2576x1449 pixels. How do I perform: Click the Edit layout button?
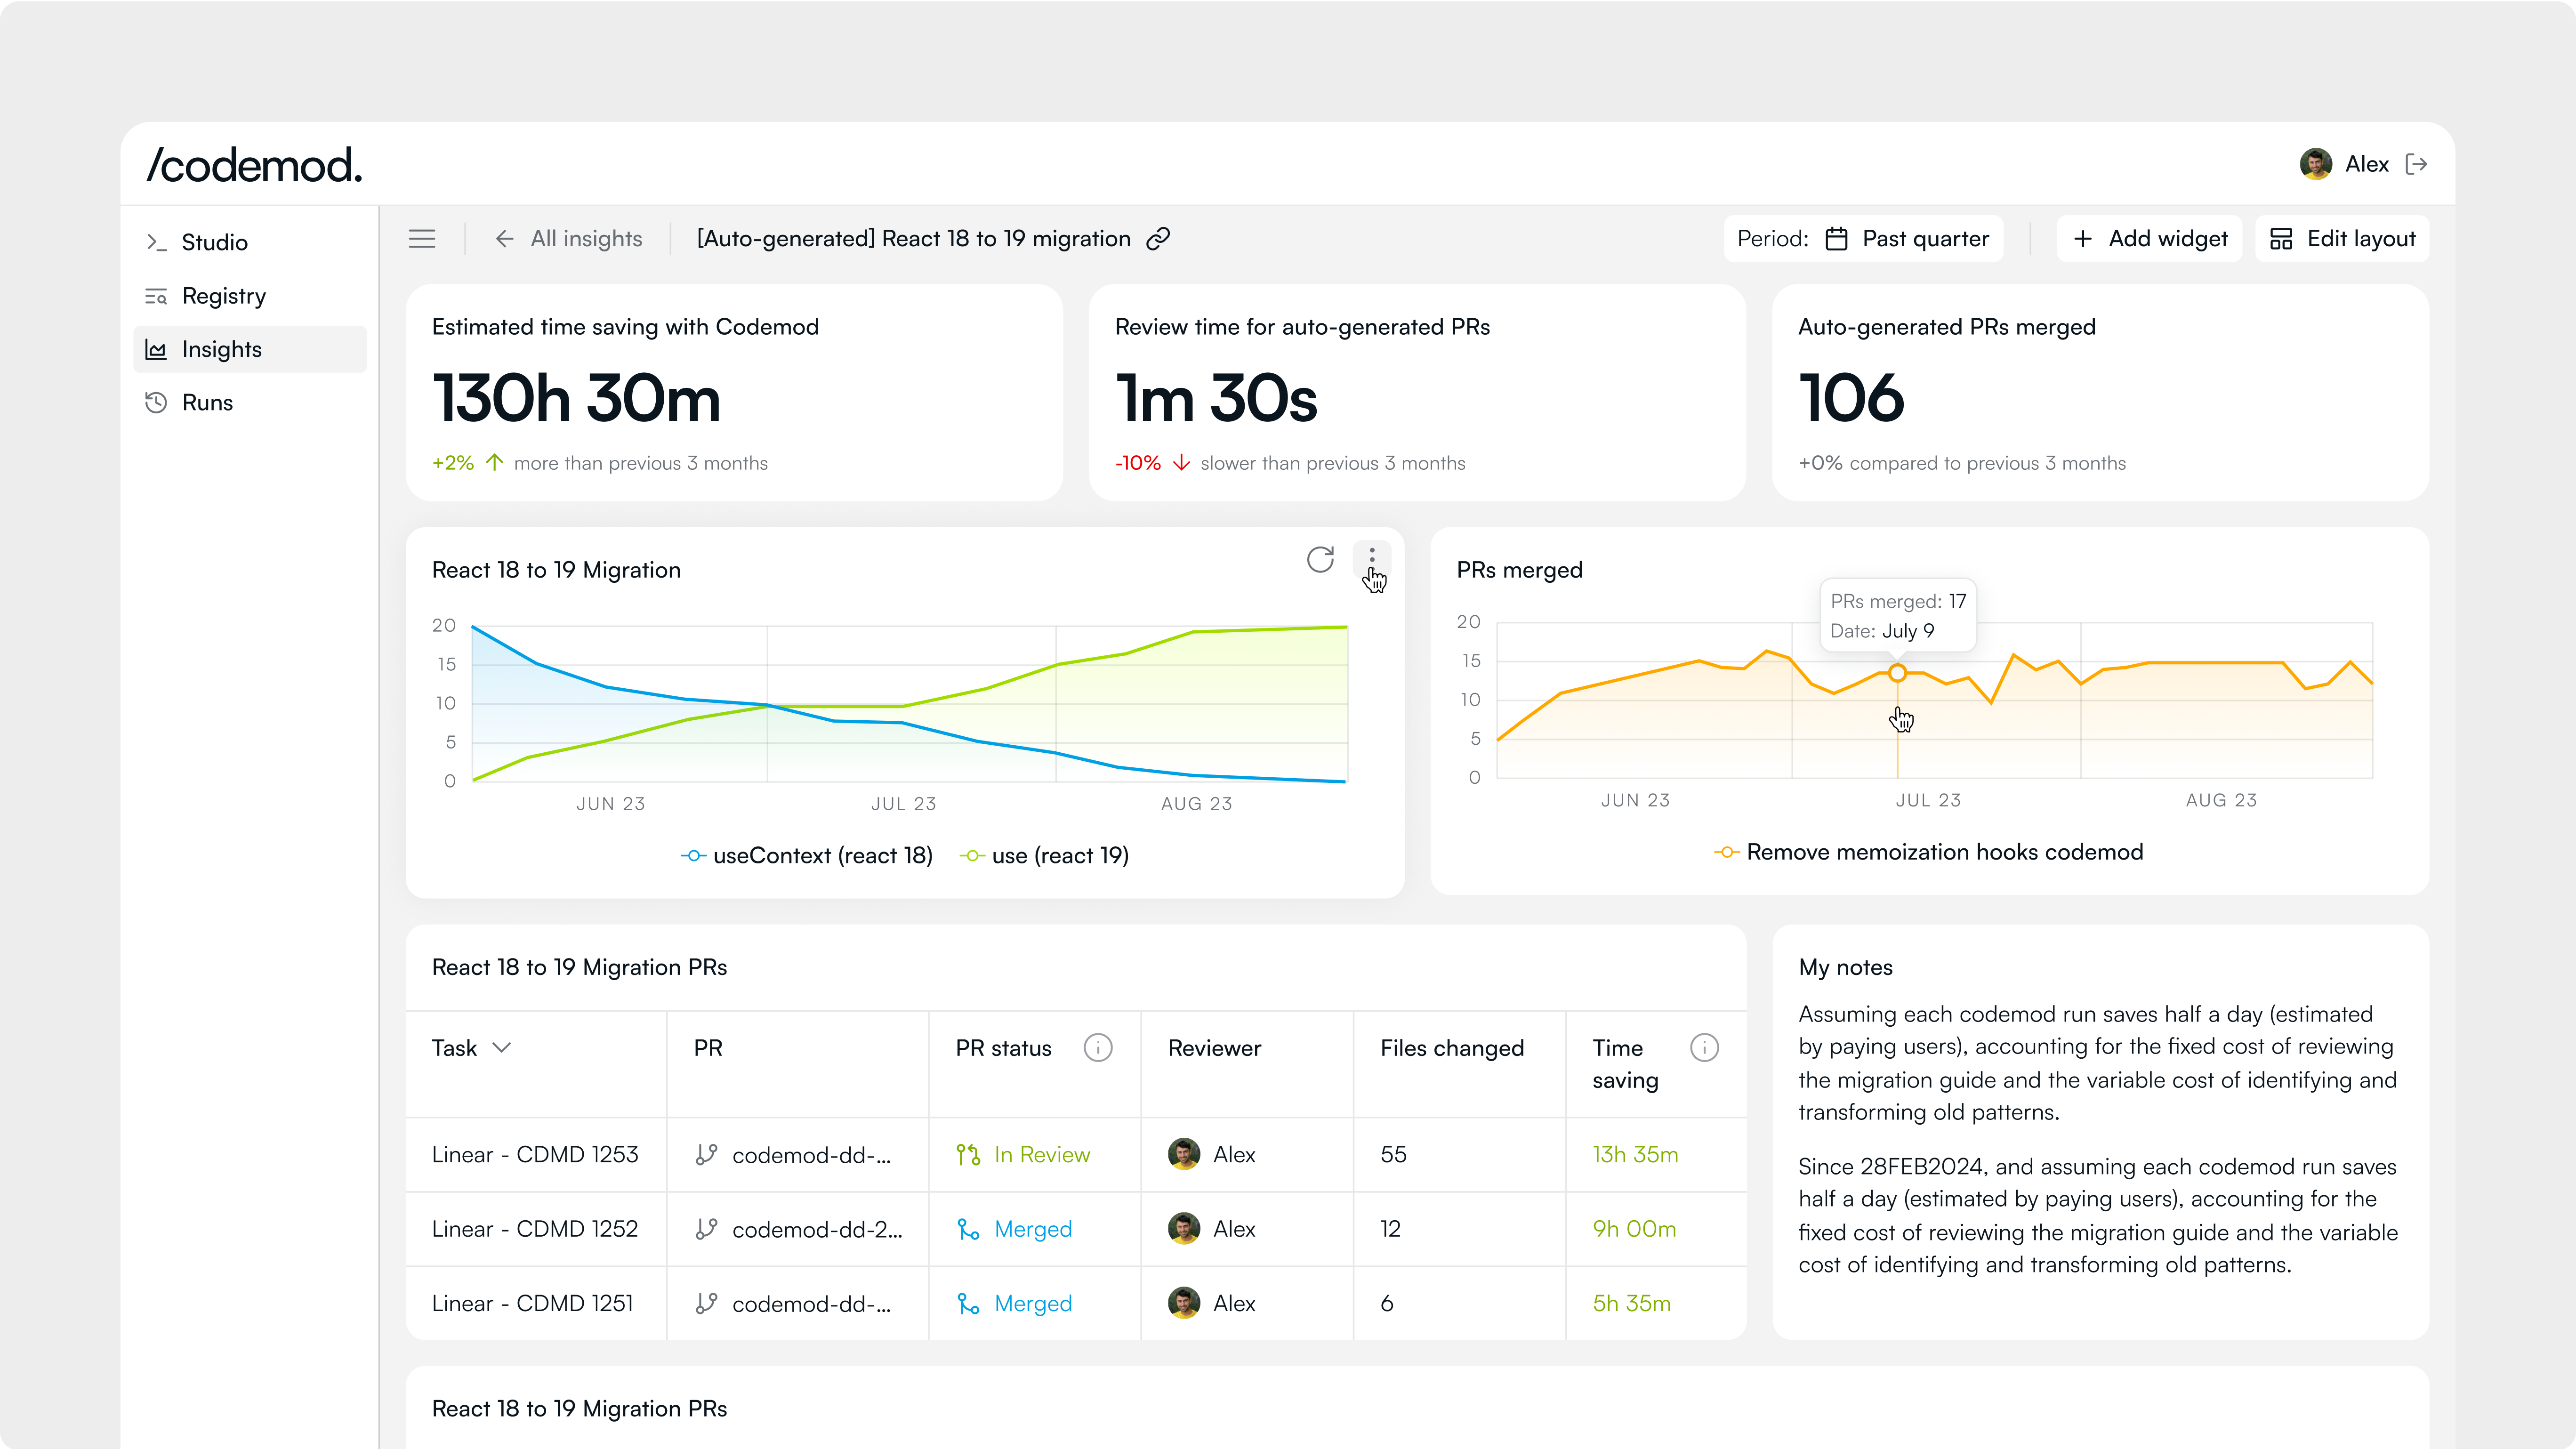coord(2342,239)
